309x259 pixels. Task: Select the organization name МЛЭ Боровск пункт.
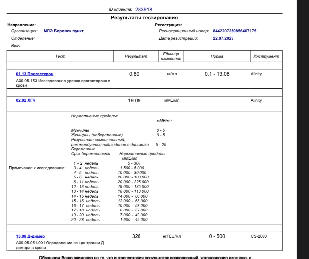(x=64, y=31)
